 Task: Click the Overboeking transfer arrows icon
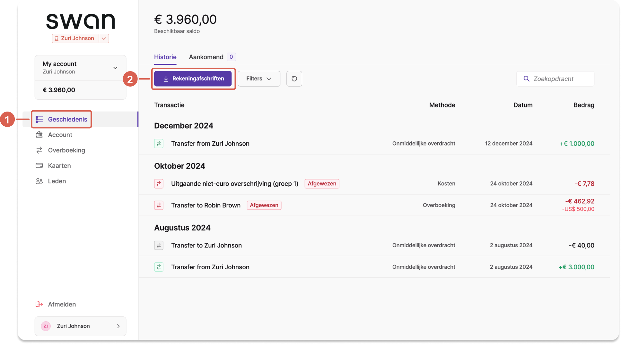39,150
